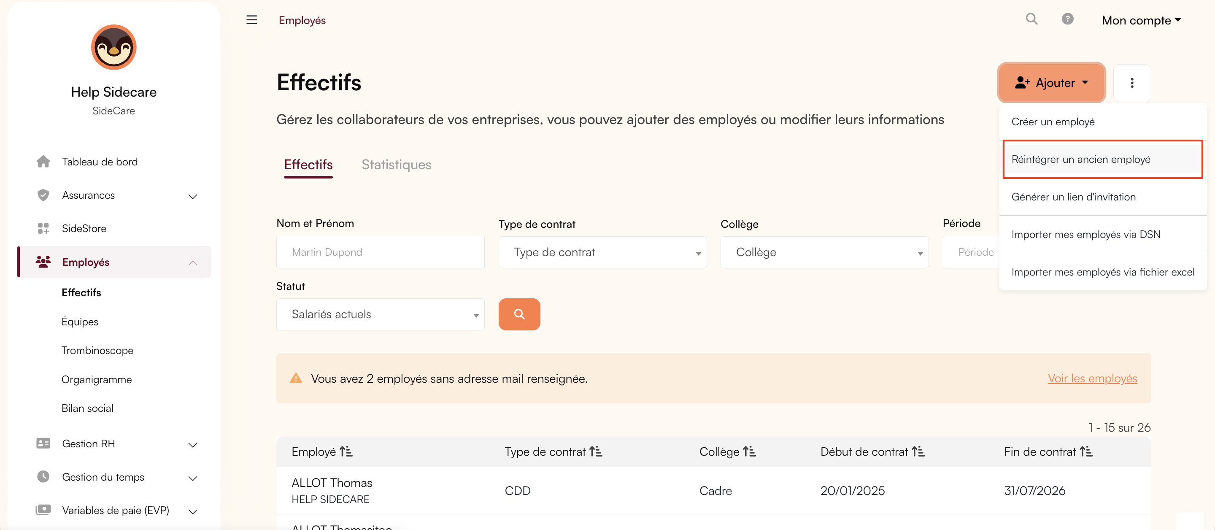Open the search magnifier in top bar
This screenshot has height=530, width=1215.
click(1031, 19)
